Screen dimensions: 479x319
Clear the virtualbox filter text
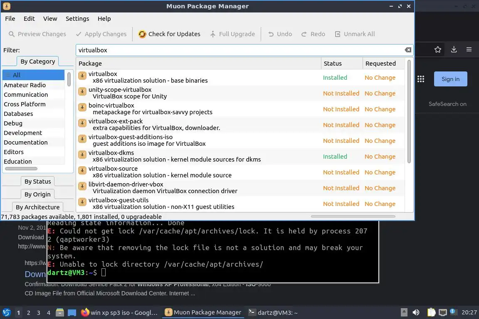(x=408, y=50)
